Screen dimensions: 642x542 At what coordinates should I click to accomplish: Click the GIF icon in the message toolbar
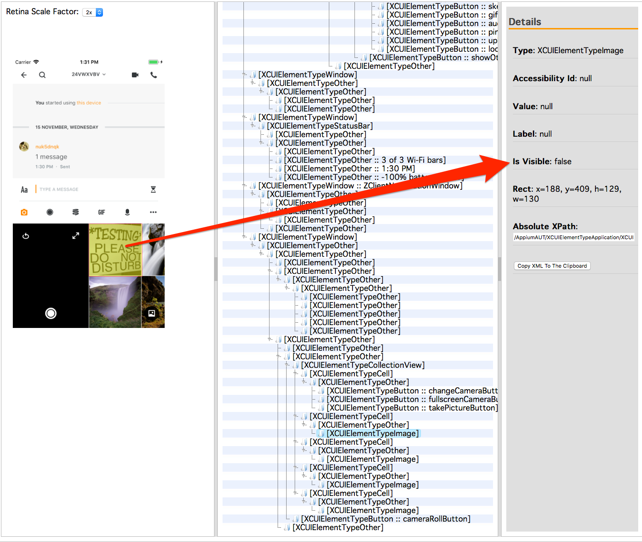[101, 212]
